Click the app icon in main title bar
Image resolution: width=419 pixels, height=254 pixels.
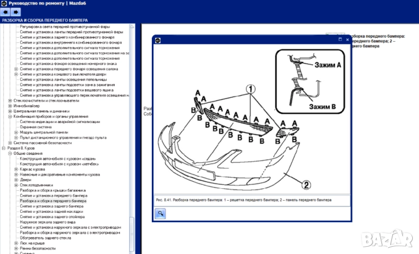click(x=4, y=3)
